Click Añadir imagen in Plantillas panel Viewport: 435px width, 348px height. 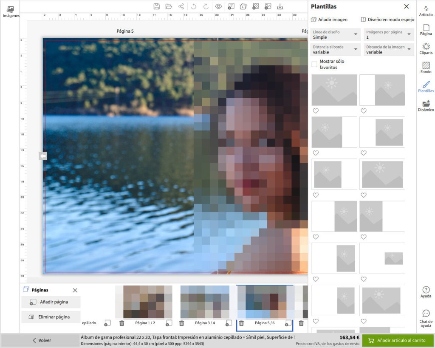[x=329, y=20]
